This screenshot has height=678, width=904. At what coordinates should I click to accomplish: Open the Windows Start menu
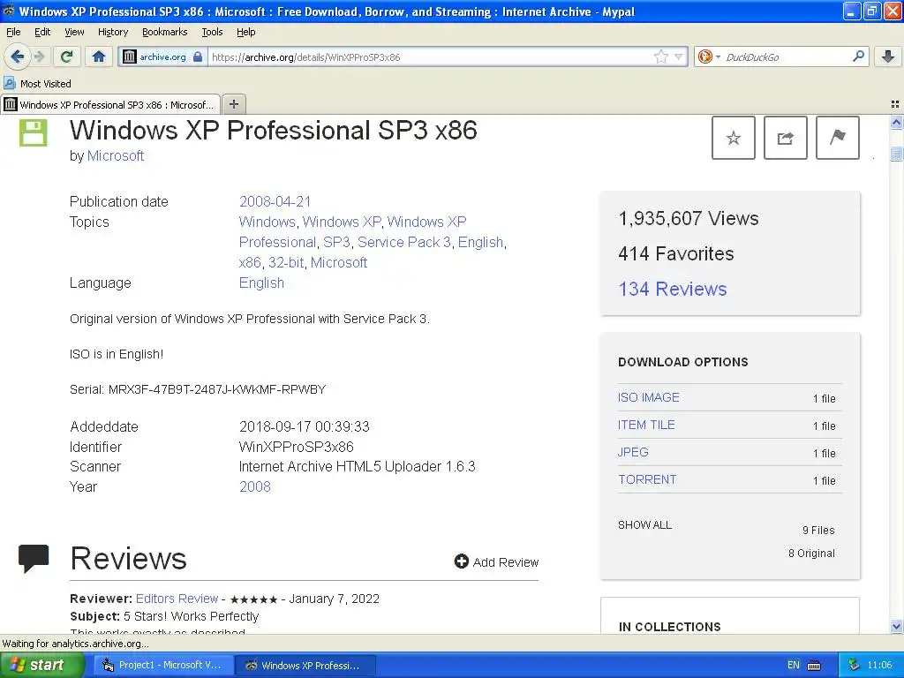pos(42,665)
